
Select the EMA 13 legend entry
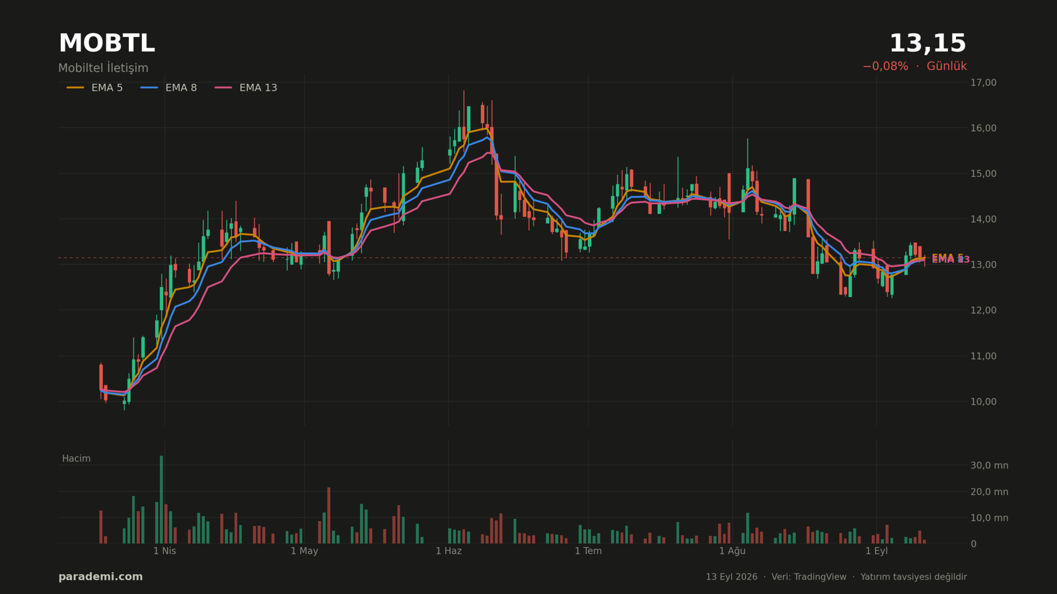pos(246,88)
